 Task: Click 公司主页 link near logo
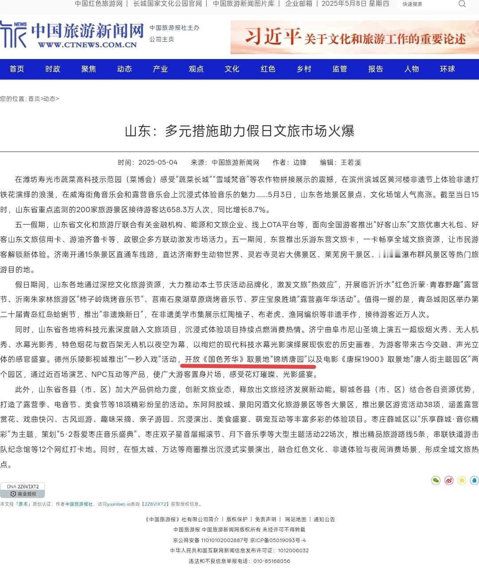point(162,39)
